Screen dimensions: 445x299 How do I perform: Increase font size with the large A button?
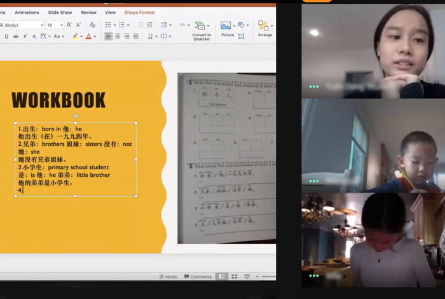tap(69, 25)
